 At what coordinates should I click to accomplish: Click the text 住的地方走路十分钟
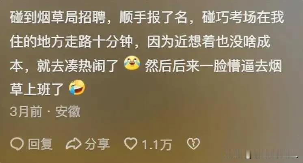click(x=71, y=42)
